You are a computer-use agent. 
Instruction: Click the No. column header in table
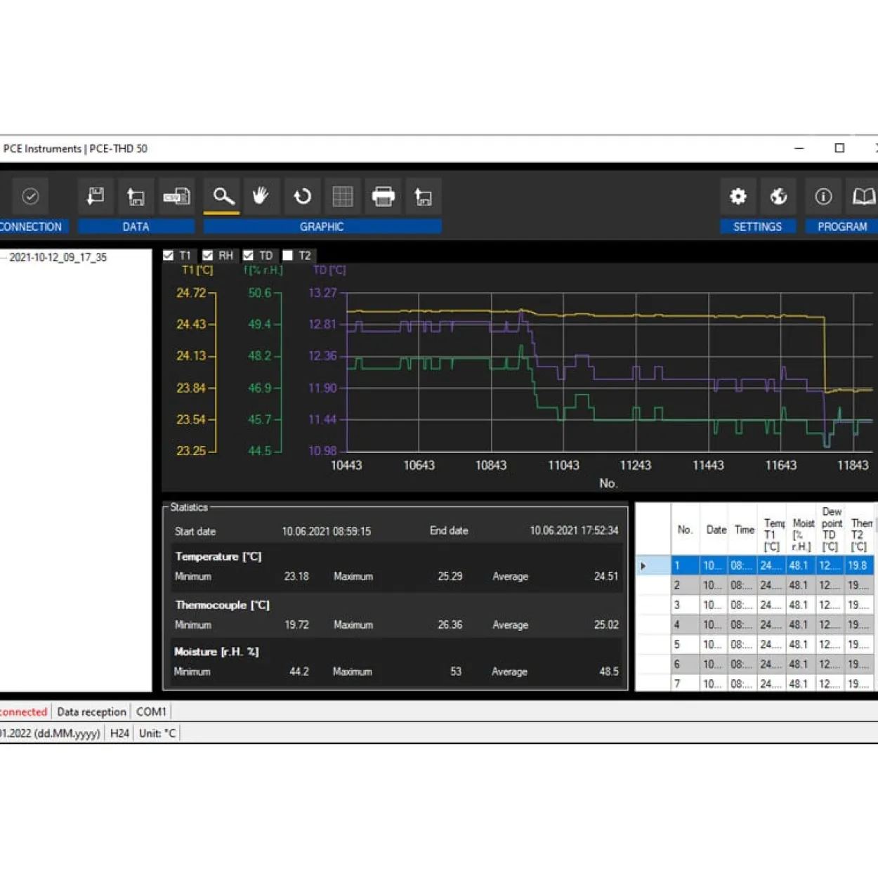[686, 530]
